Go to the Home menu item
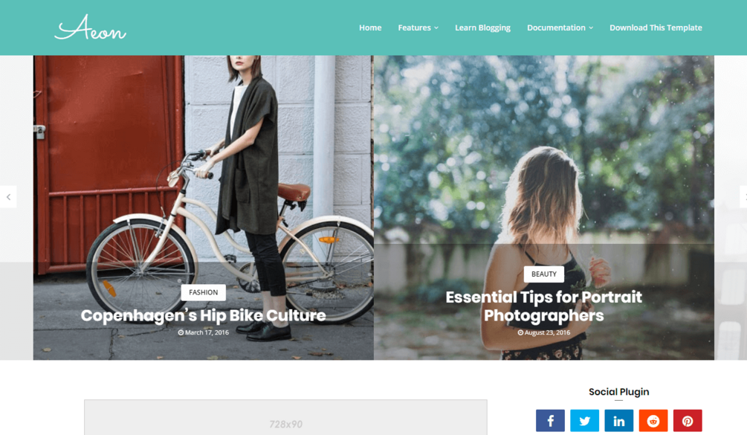747x435 pixels. 370,28
